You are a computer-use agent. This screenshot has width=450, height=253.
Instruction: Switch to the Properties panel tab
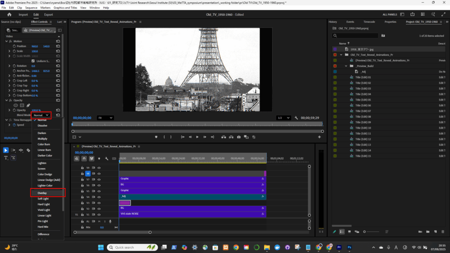coord(390,22)
